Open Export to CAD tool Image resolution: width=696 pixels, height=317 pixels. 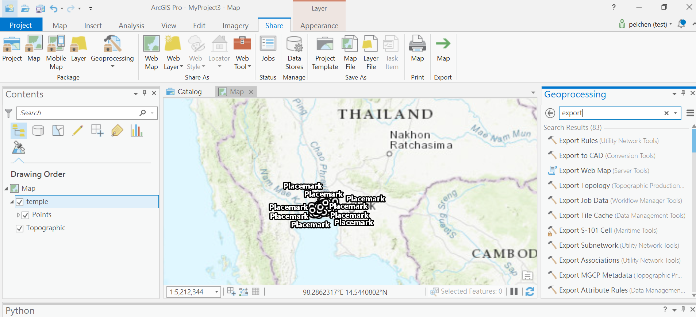click(x=607, y=155)
